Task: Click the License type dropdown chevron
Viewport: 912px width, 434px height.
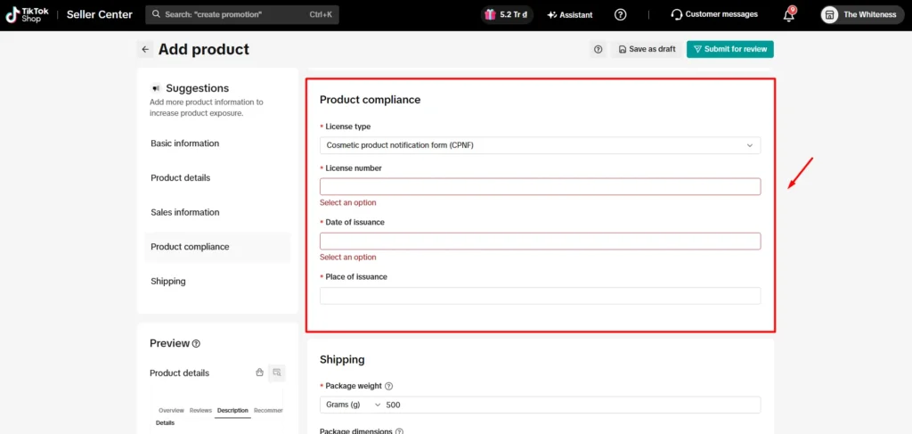Action: coord(750,145)
